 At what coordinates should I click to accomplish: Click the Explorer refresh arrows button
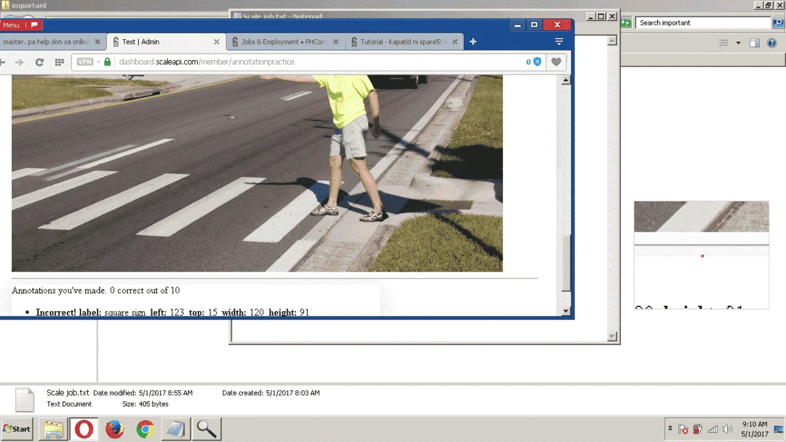(x=626, y=23)
